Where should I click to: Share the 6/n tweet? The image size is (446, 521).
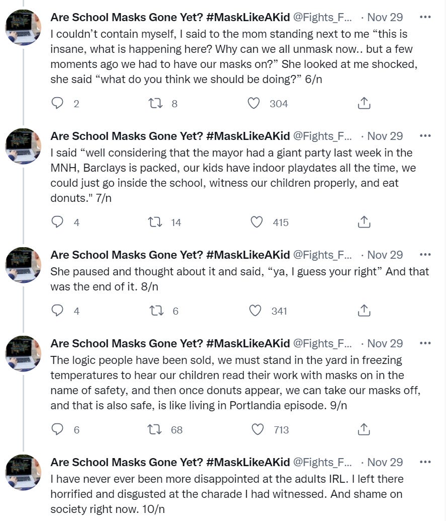tap(364, 103)
